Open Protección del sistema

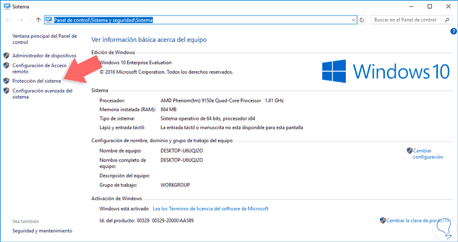click(37, 81)
